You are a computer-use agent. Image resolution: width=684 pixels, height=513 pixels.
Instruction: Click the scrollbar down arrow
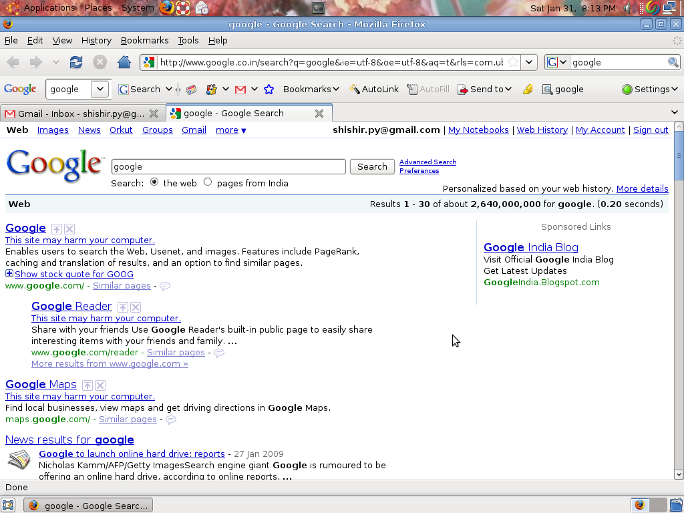(679, 475)
